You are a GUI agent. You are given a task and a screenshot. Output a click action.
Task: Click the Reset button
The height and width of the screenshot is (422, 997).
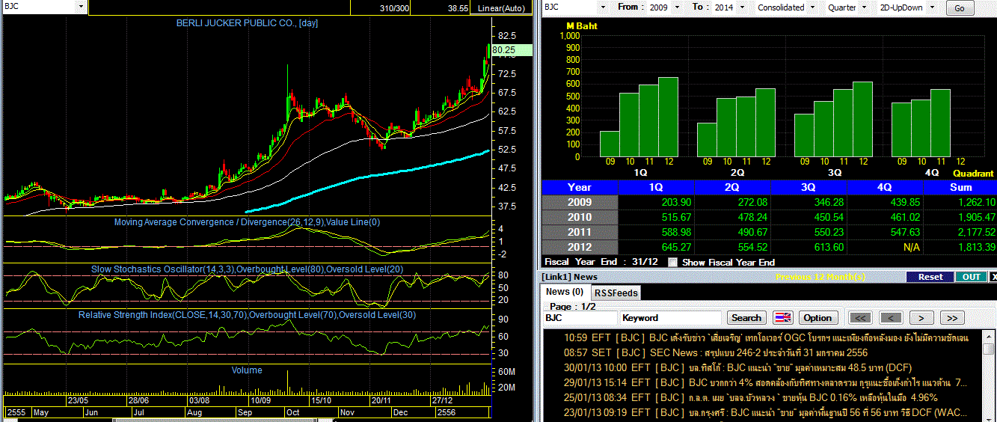[x=930, y=277]
